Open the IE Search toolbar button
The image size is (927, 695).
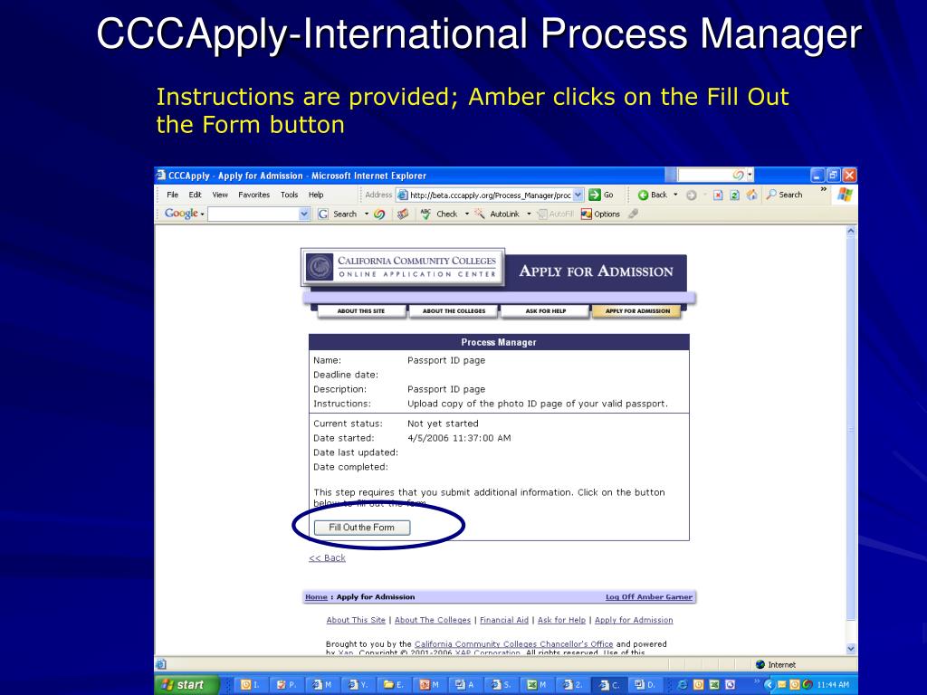point(785,195)
